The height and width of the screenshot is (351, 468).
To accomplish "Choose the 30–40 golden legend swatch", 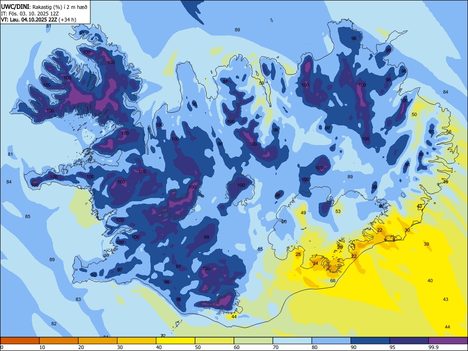I will coord(137,341).
